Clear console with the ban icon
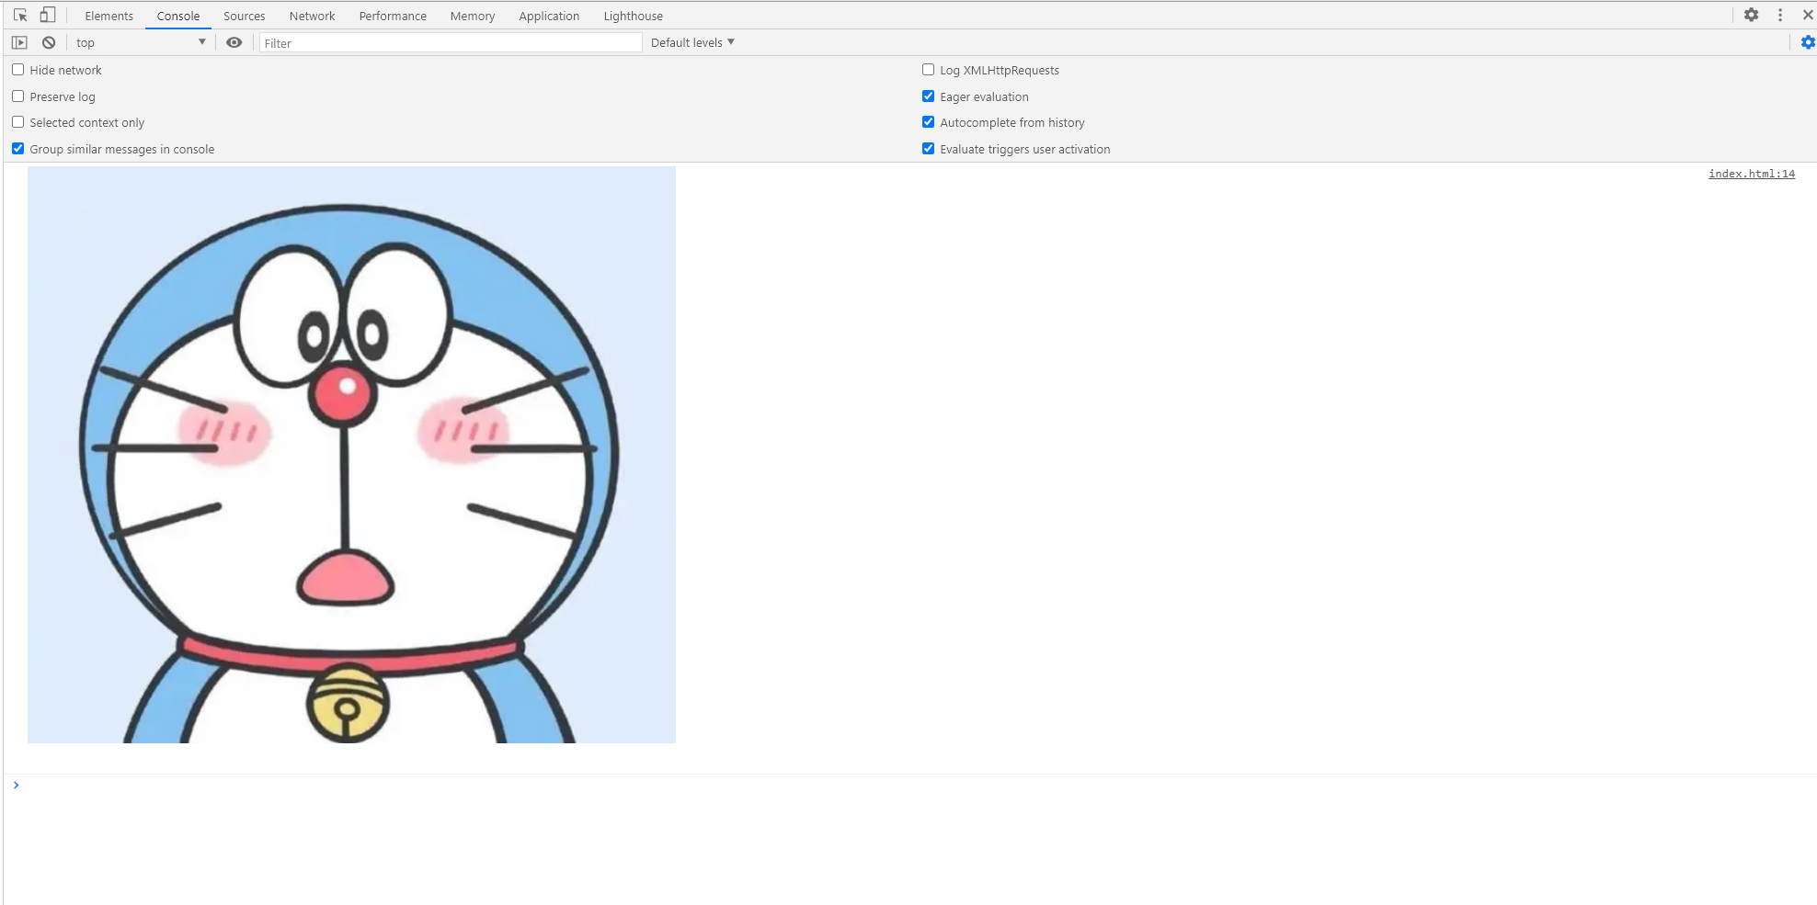 49,42
